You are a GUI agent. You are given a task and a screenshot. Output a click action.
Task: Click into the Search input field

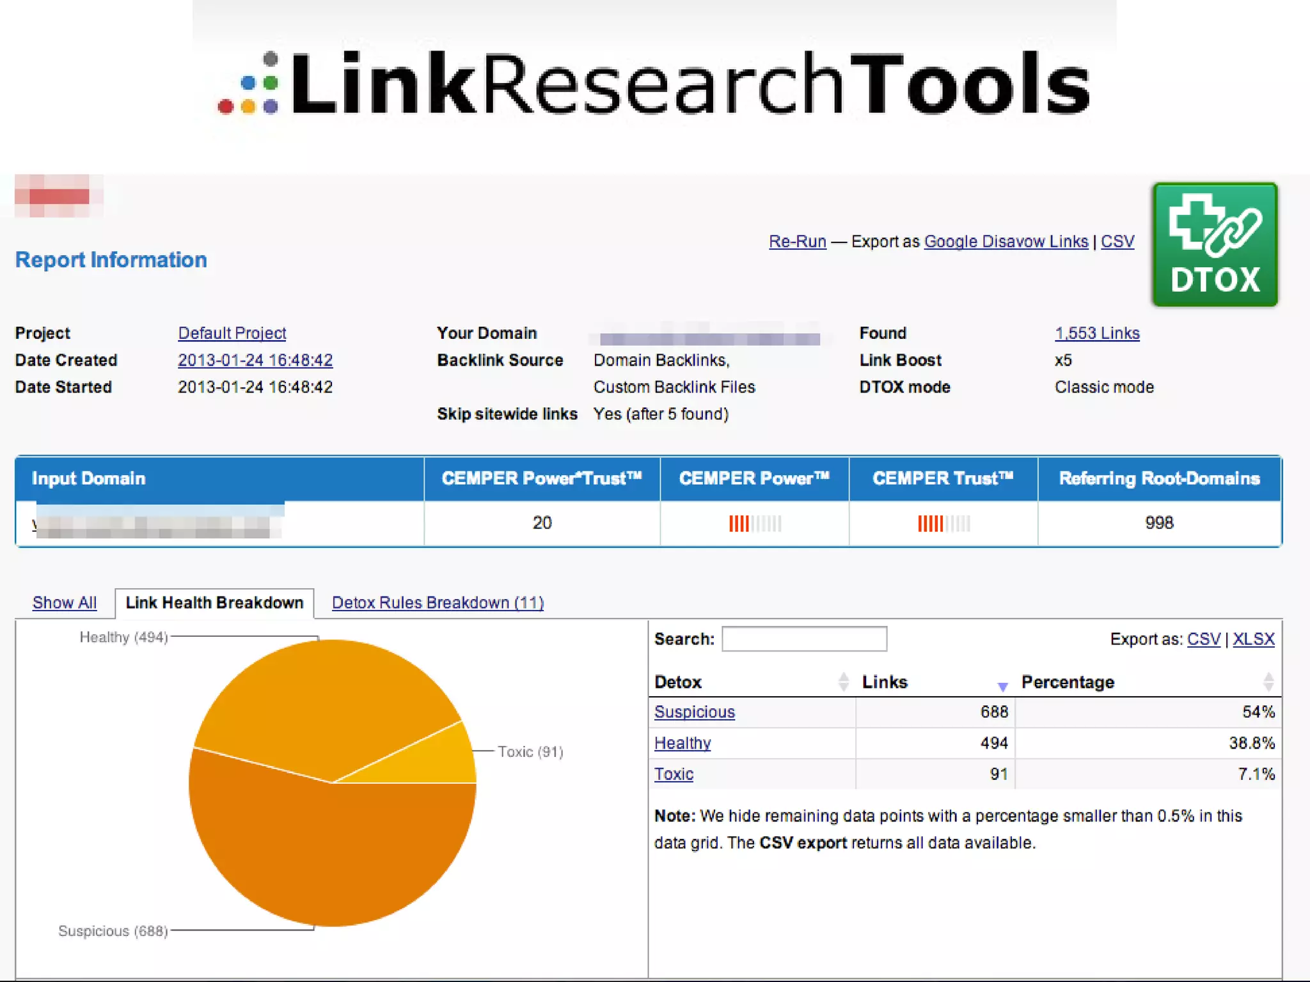pyautogui.click(x=804, y=639)
